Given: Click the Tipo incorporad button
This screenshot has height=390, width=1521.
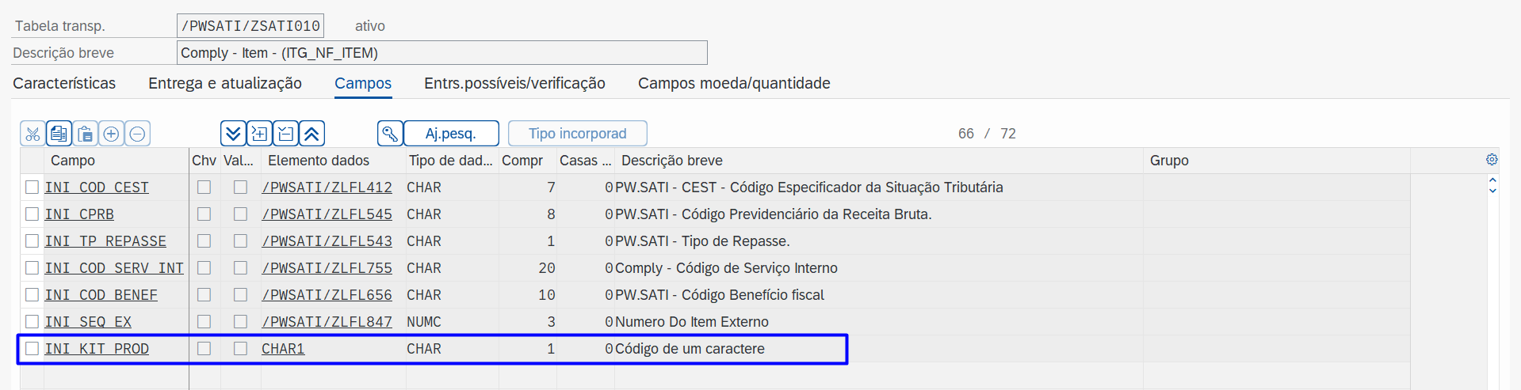Looking at the screenshot, I should [x=577, y=134].
